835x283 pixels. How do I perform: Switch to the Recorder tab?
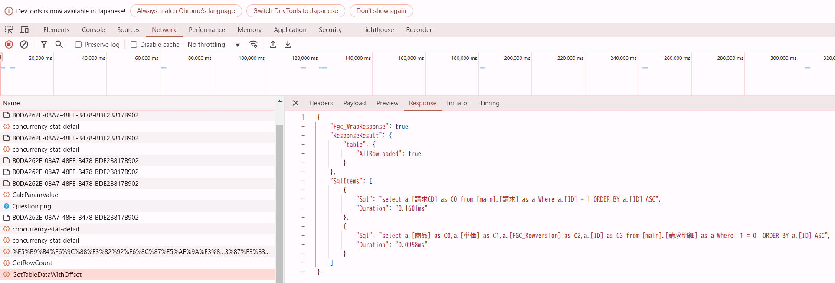pos(419,30)
